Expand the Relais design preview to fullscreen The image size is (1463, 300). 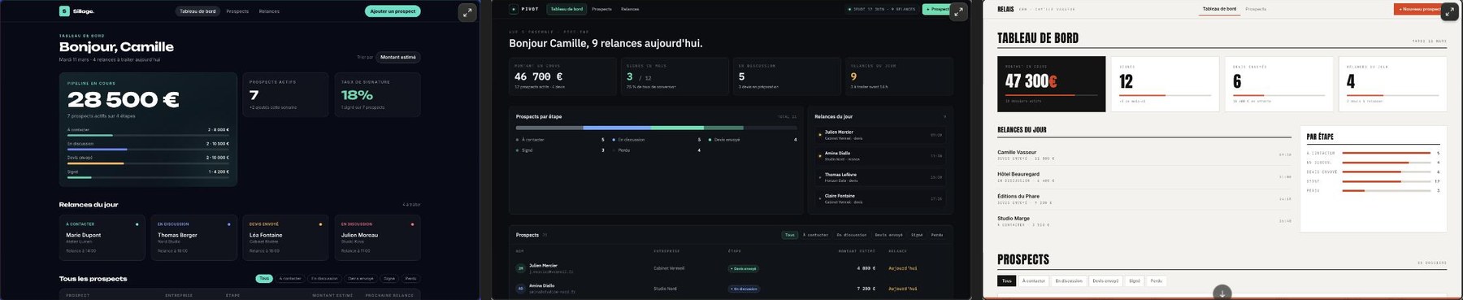tap(1450, 12)
